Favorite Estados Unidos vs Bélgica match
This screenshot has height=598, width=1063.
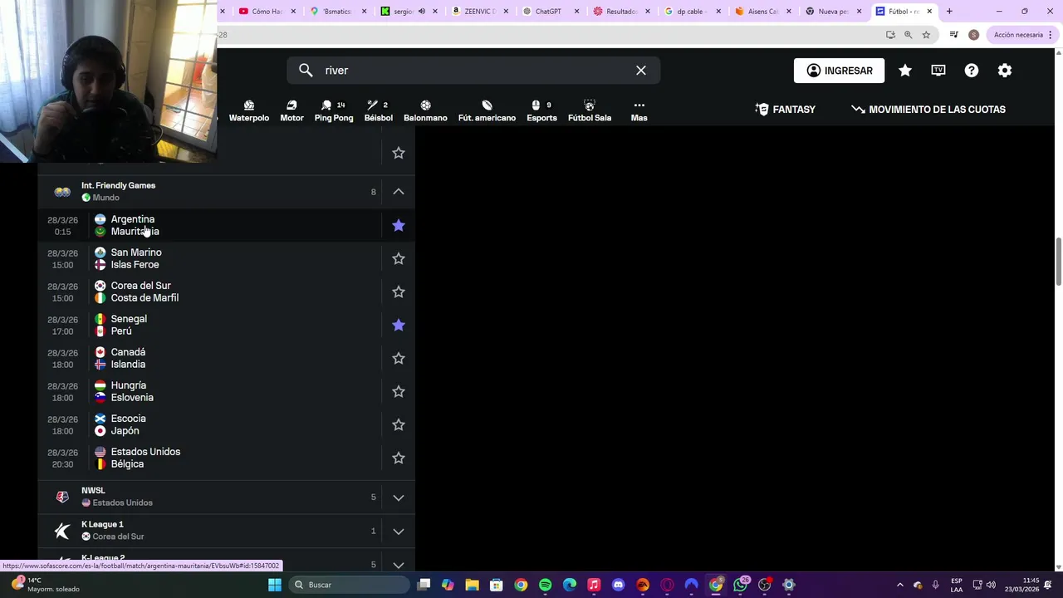[x=399, y=458]
